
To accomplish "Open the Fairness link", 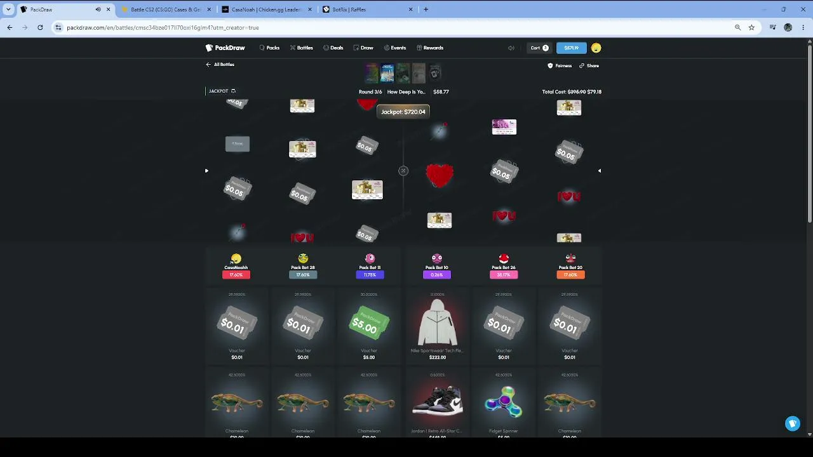I will pyautogui.click(x=560, y=66).
